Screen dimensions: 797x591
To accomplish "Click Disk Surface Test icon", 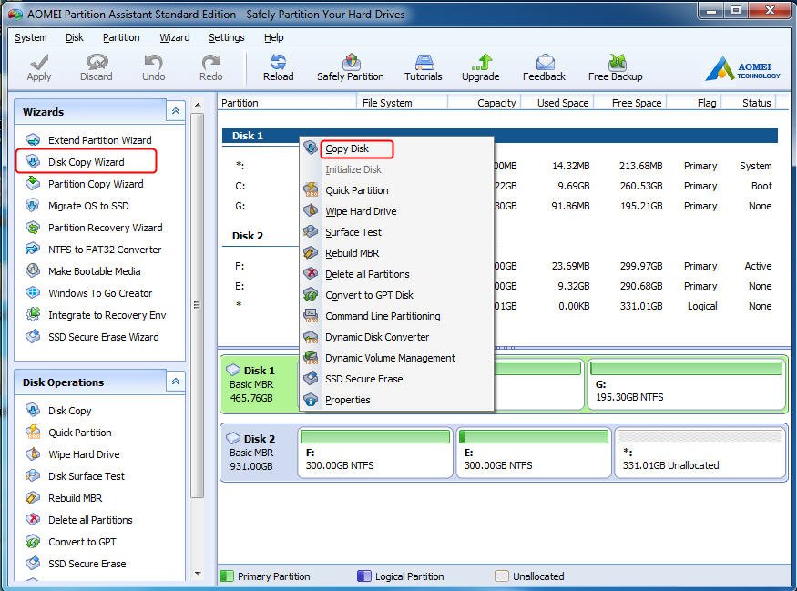I will [x=33, y=475].
